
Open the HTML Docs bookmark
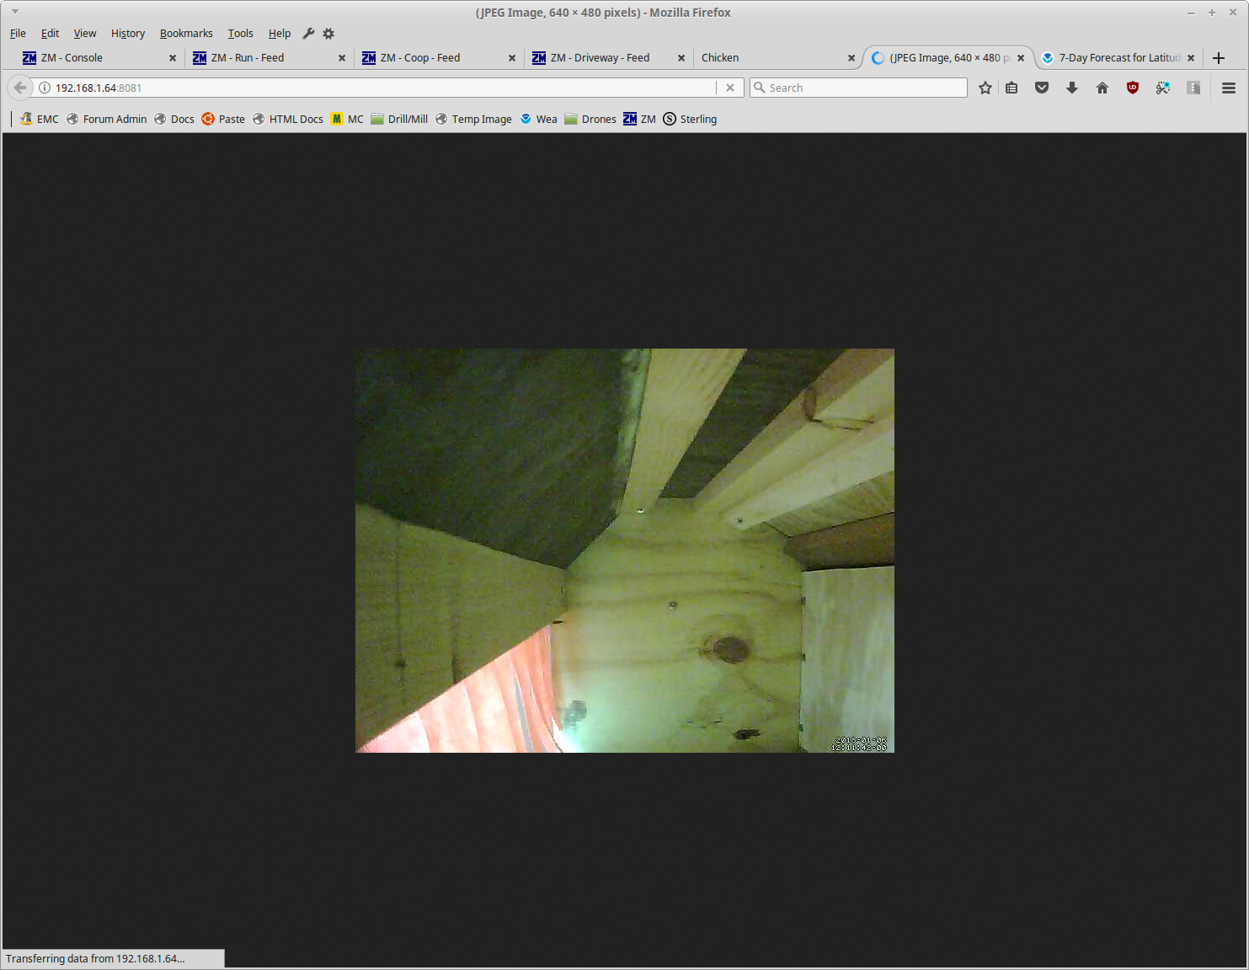click(x=287, y=119)
